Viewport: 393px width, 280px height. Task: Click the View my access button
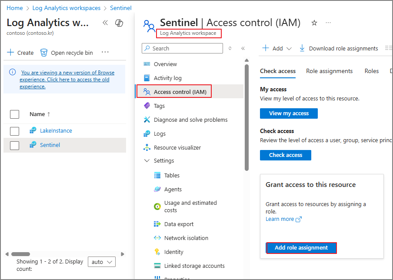click(x=289, y=113)
